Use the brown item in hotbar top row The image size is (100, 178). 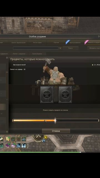tap(19, 139)
